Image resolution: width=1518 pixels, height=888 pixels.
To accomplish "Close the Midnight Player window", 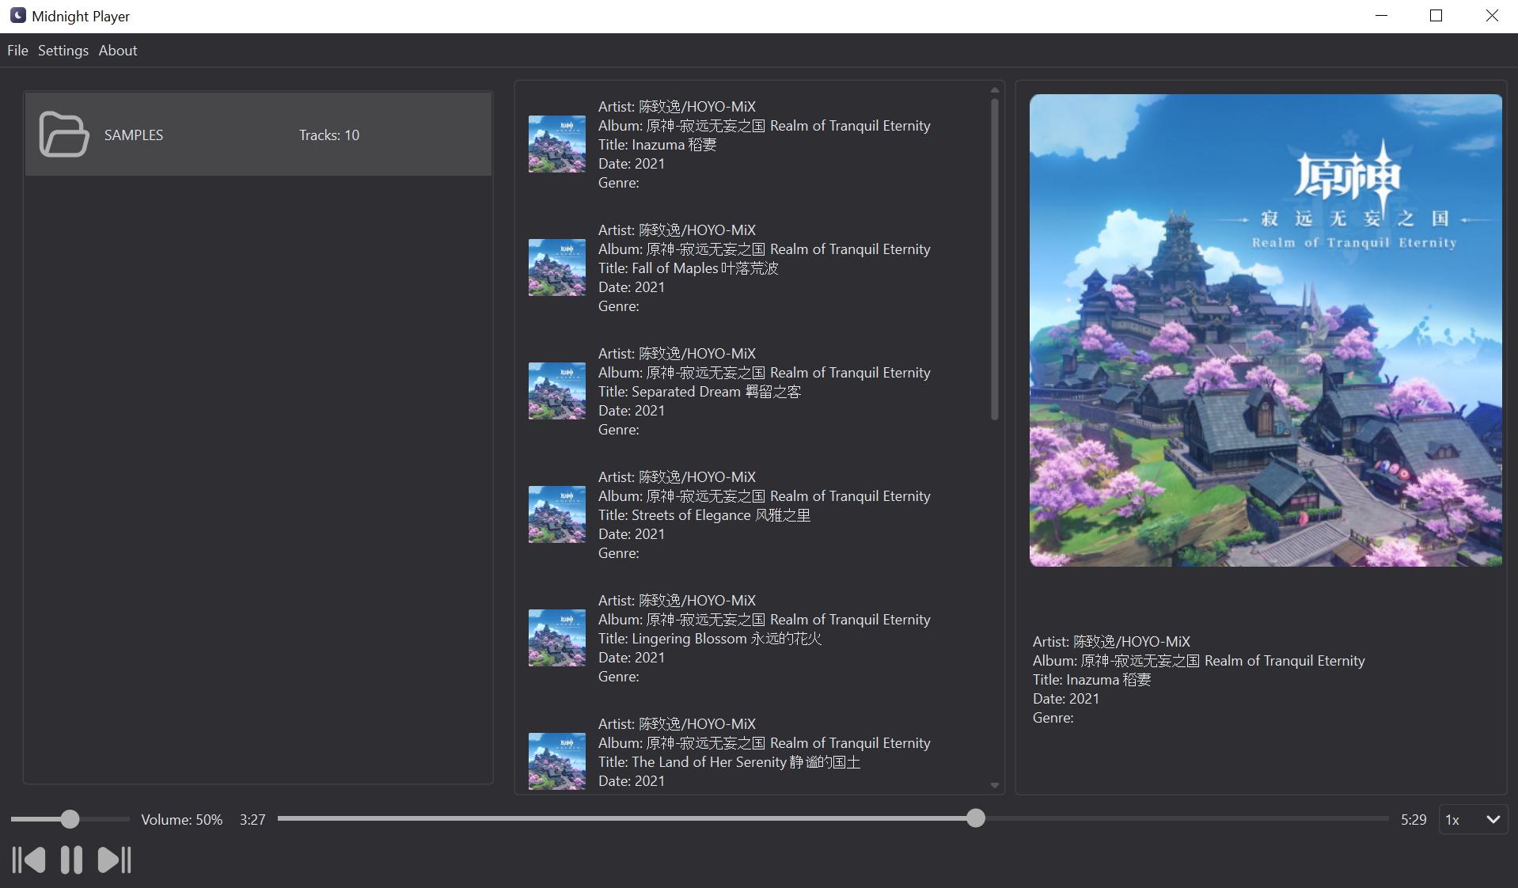I will [1492, 16].
